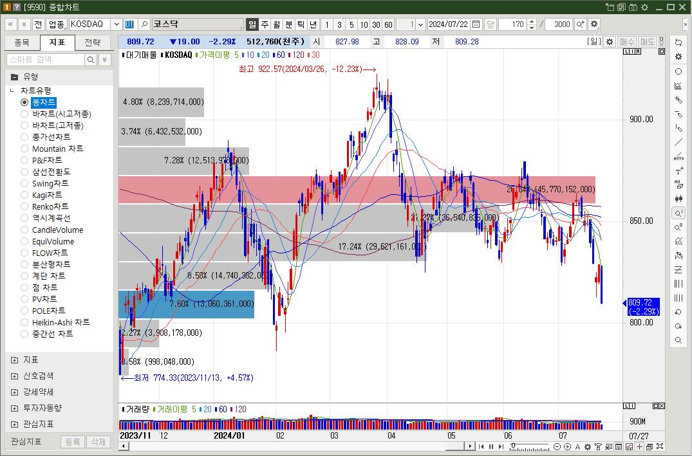Toggle the crosshair plus icon

(x=639, y=447)
